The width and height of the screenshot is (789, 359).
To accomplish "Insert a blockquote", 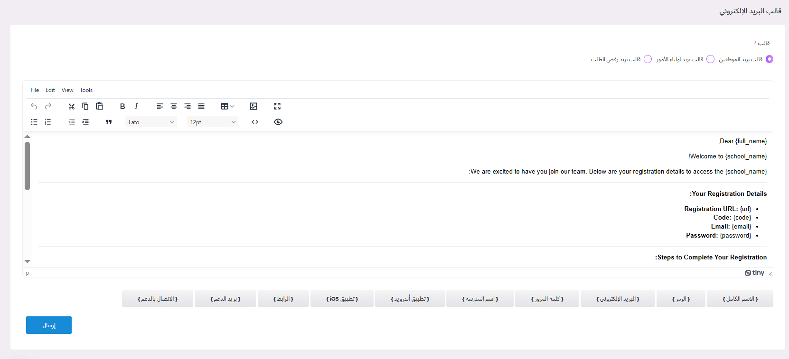I will (109, 122).
